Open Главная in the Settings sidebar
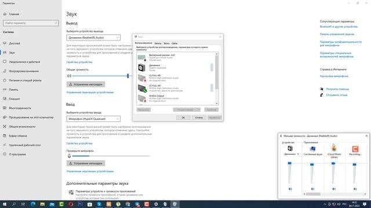This screenshot has width=371, height=208. click(x=14, y=14)
